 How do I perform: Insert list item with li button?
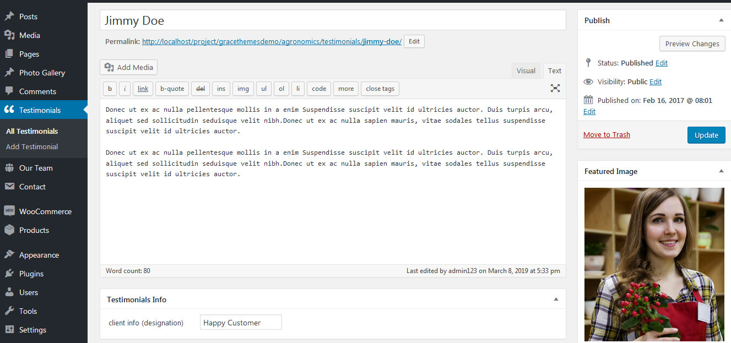(x=298, y=89)
